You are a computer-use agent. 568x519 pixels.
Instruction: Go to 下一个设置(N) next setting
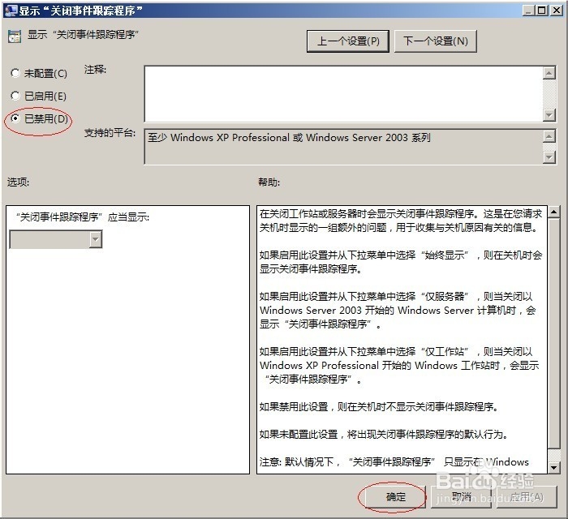click(436, 41)
